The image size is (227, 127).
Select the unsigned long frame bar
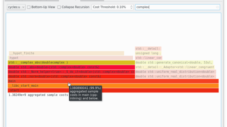pos(148,53)
